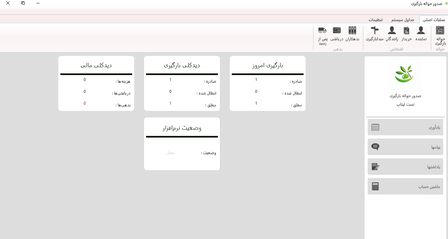448x239 pixels.
Task: Click the وضعیت نرم‌افزار status card
Action: click(x=182, y=144)
